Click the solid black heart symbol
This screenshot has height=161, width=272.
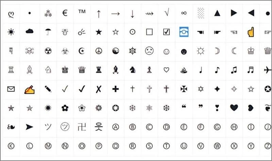click(234, 108)
